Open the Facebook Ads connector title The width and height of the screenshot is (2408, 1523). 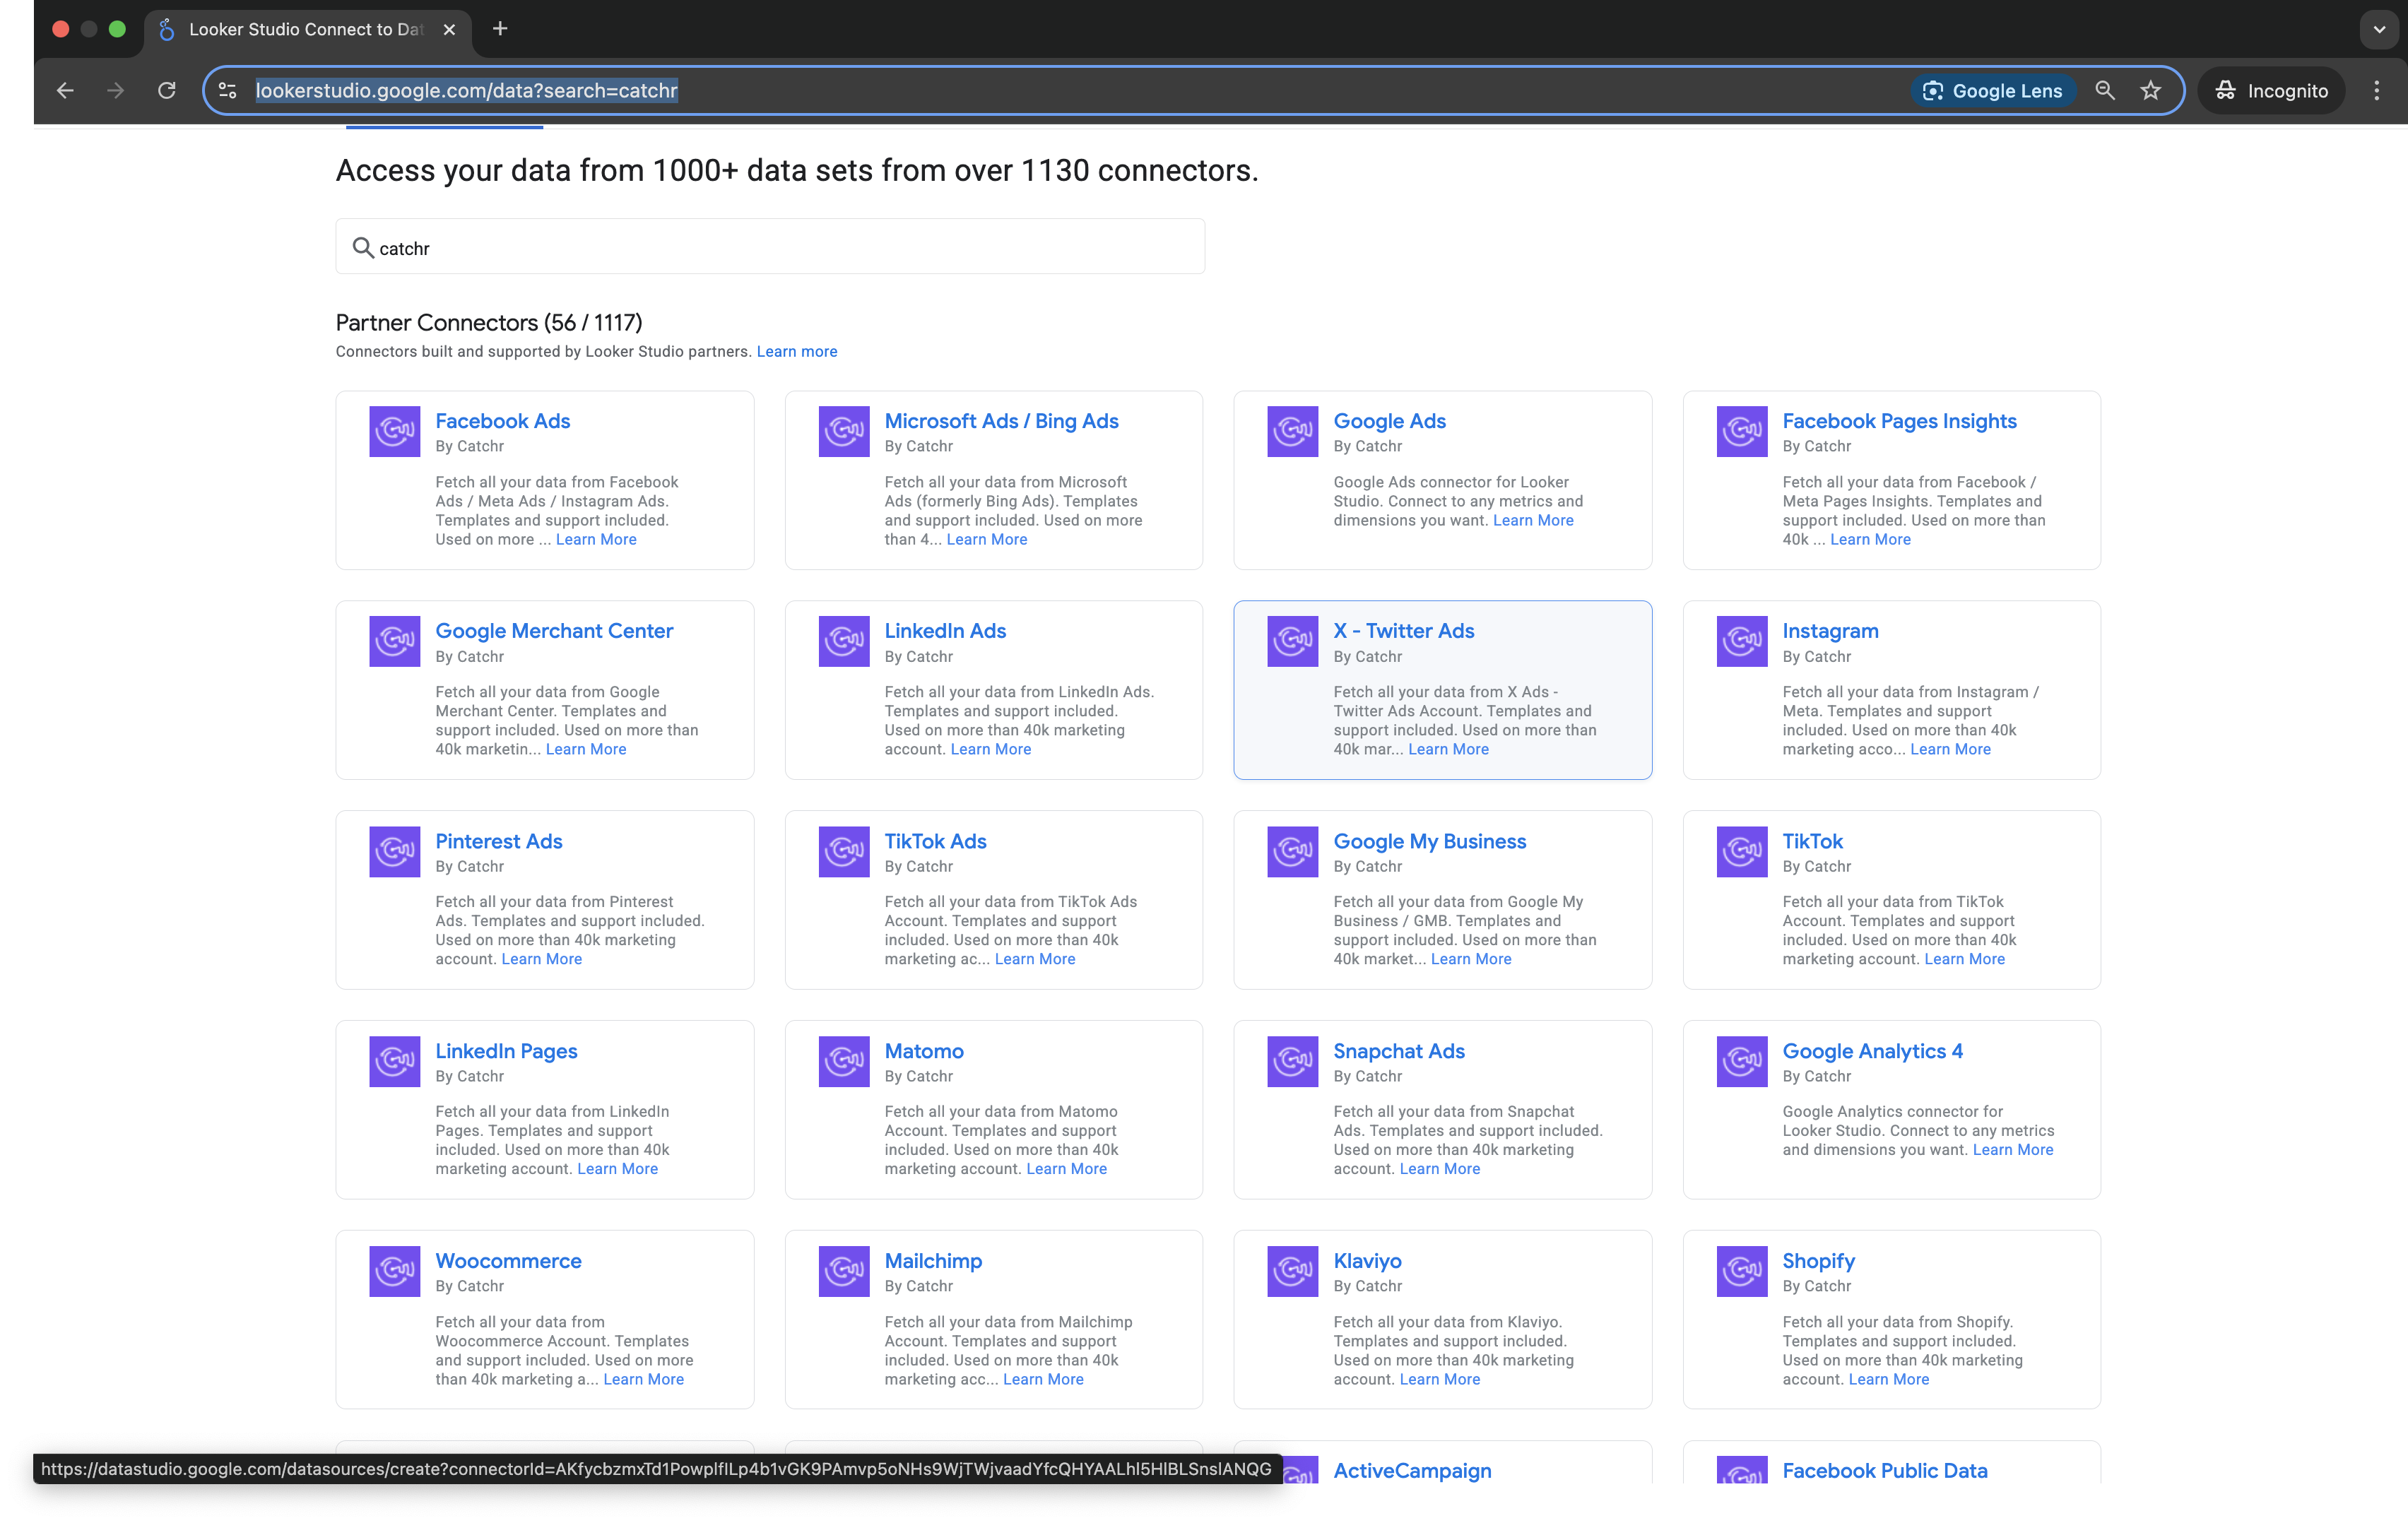click(x=502, y=421)
